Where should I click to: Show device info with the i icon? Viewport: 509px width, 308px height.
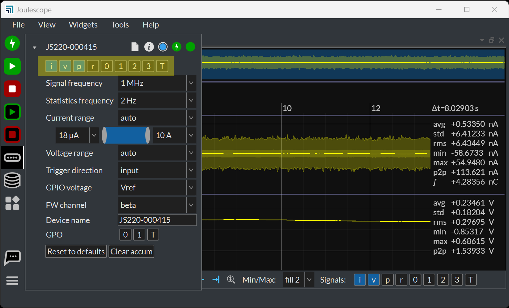pyautogui.click(x=149, y=47)
